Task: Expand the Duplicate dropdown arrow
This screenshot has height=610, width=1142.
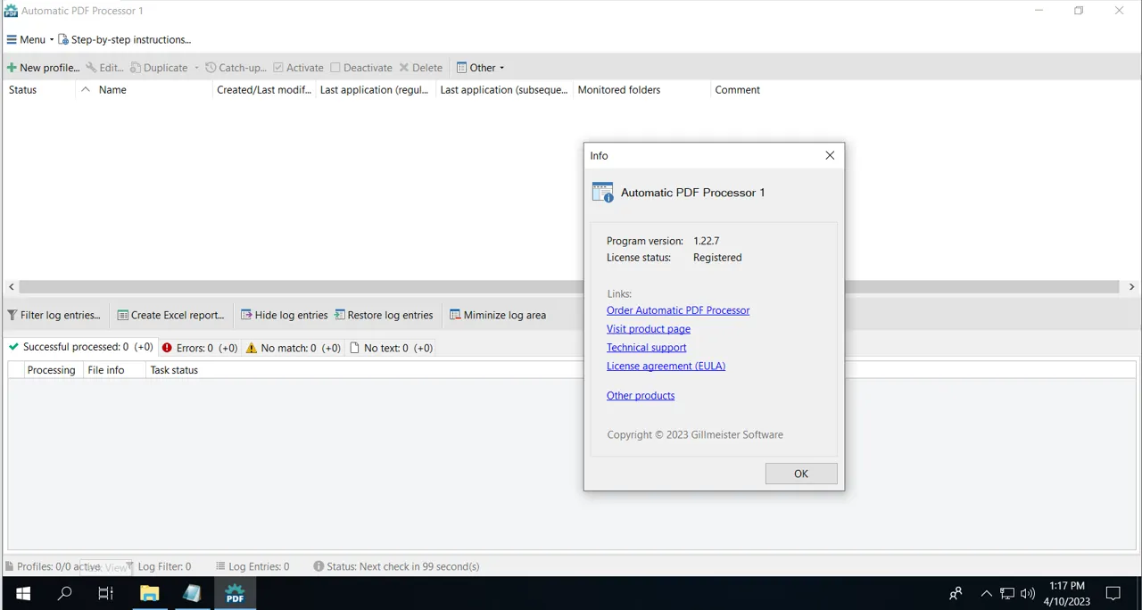Action: 196,68
